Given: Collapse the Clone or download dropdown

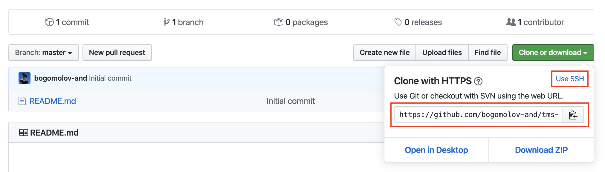Looking at the screenshot, I should [553, 53].
